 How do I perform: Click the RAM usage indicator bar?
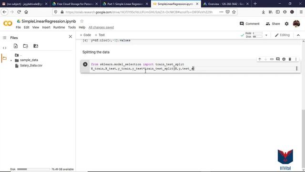(x=257, y=33)
